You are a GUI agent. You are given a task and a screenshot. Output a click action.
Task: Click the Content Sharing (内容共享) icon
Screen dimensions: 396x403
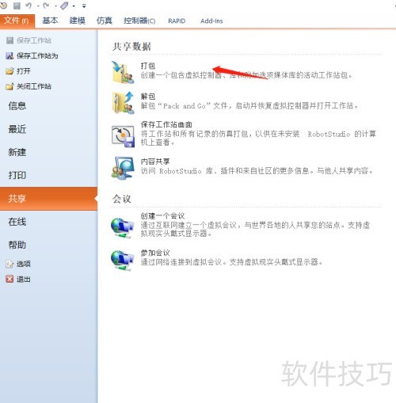click(x=123, y=168)
